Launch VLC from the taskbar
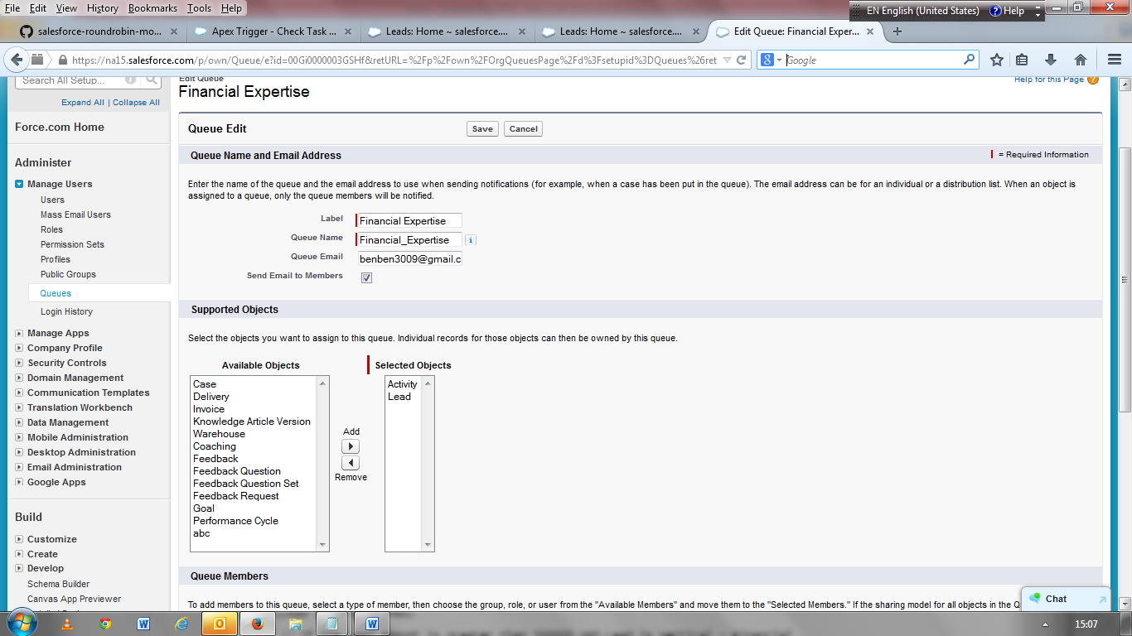 coord(67,623)
